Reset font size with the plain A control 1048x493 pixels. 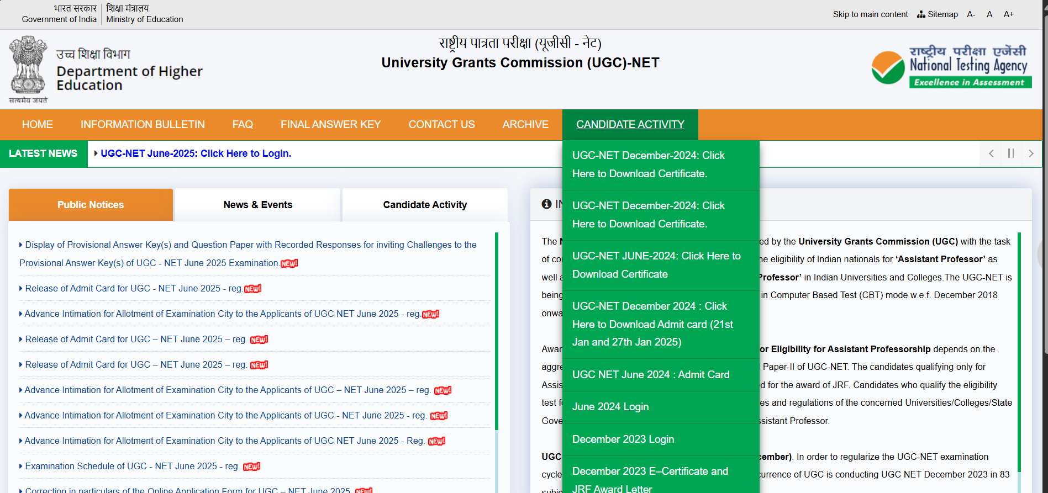989,14
